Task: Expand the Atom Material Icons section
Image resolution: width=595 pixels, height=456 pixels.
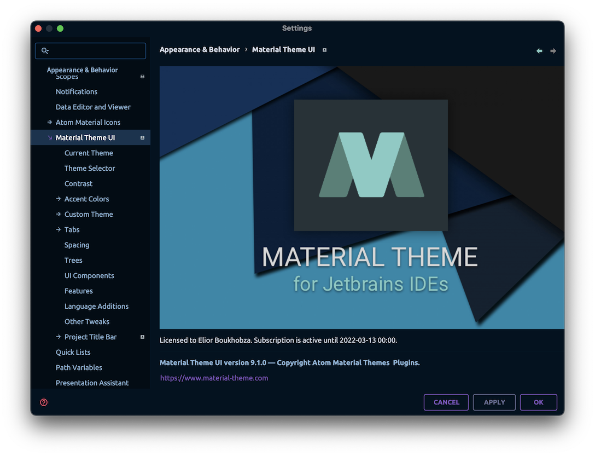Action: 50,122
